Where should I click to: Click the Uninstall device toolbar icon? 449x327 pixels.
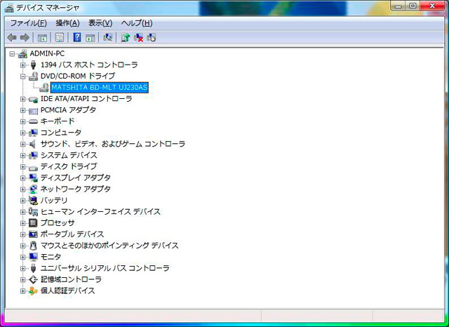[152, 37]
